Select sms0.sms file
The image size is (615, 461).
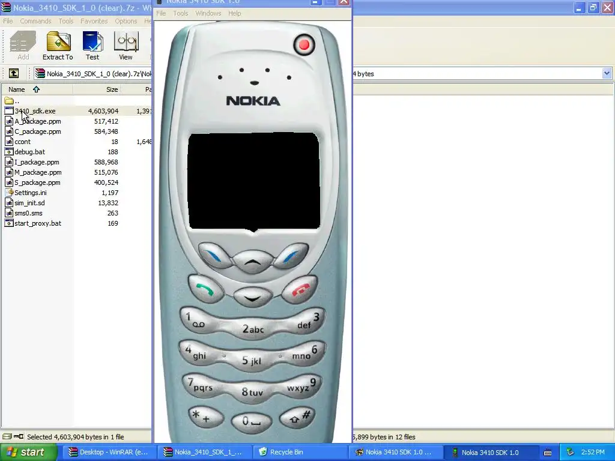coord(23,213)
